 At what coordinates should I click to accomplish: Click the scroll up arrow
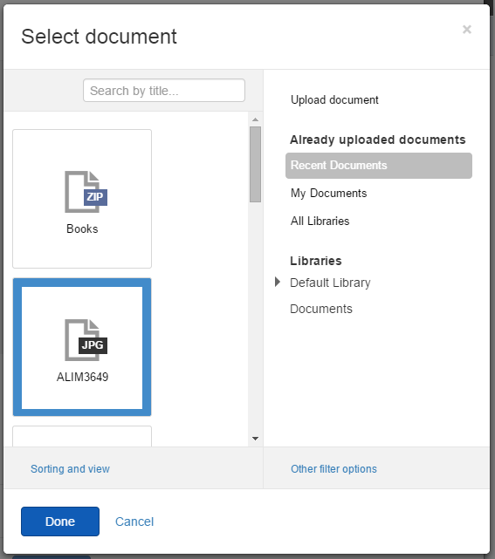point(255,119)
